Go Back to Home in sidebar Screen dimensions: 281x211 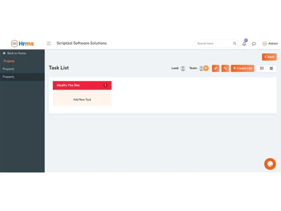coord(15,53)
